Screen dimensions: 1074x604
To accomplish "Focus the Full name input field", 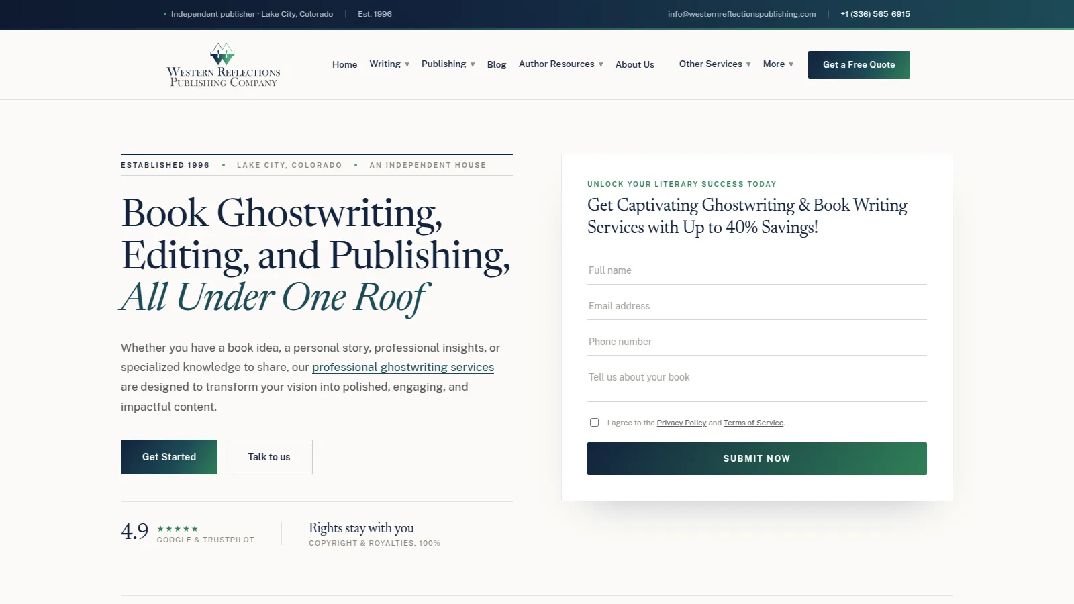I will click(x=757, y=270).
